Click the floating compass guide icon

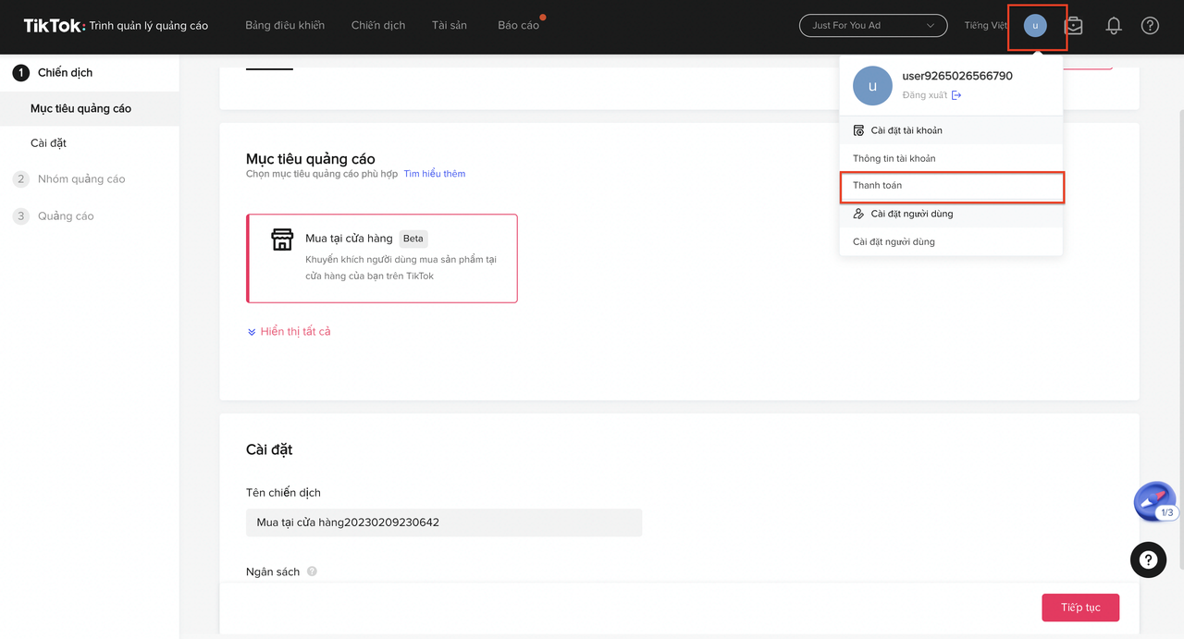(1153, 502)
